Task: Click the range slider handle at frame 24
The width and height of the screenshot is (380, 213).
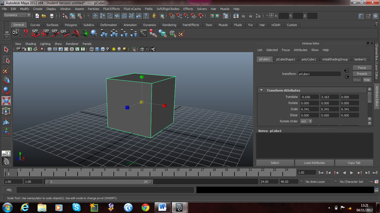Action: (x=150, y=182)
